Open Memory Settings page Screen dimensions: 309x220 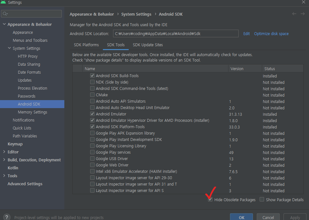[x=32, y=112]
